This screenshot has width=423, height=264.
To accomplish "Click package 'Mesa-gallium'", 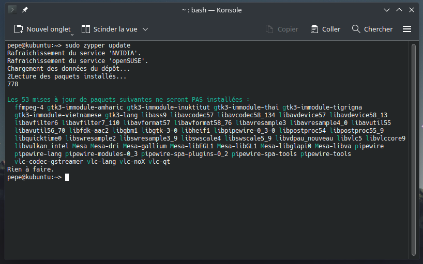I will [x=145, y=146].
